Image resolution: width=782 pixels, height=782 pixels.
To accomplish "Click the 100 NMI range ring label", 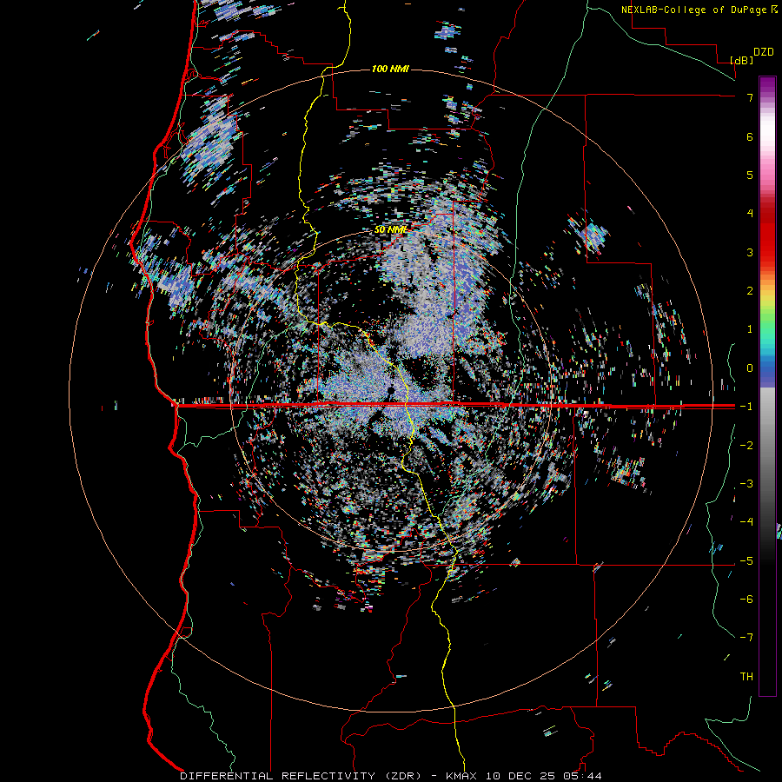I will (x=390, y=69).
